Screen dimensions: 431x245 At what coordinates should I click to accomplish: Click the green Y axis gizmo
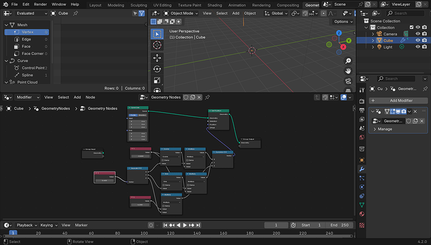pos(349,41)
